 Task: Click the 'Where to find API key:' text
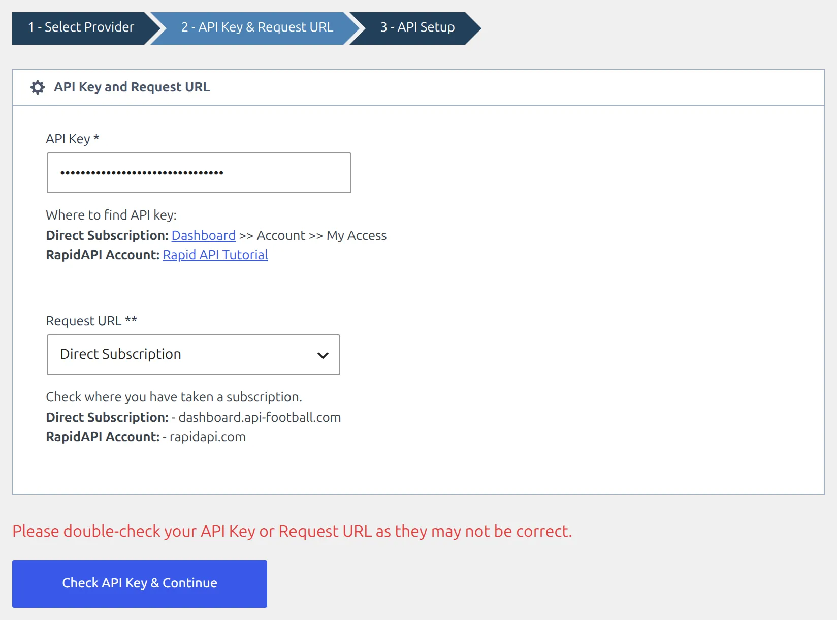111,215
